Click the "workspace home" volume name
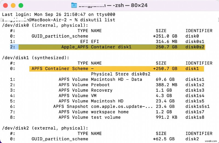 [x=110, y=112]
